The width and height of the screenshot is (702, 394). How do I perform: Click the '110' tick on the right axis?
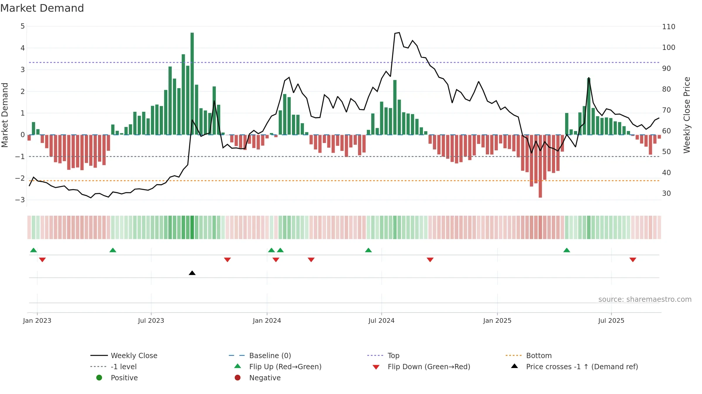pos(669,27)
